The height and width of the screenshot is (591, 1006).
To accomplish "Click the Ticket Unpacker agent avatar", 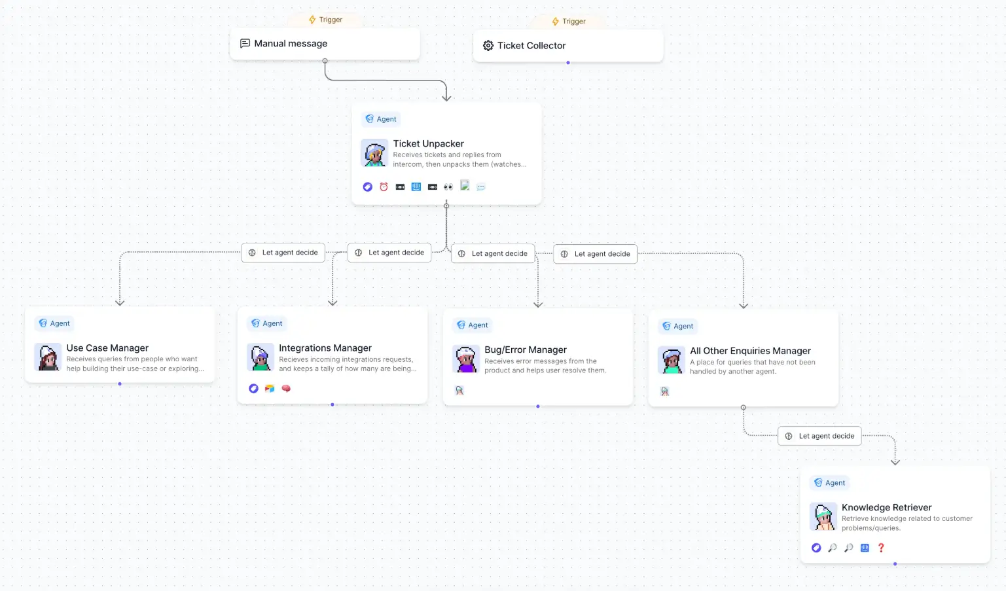I will pos(374,152).
